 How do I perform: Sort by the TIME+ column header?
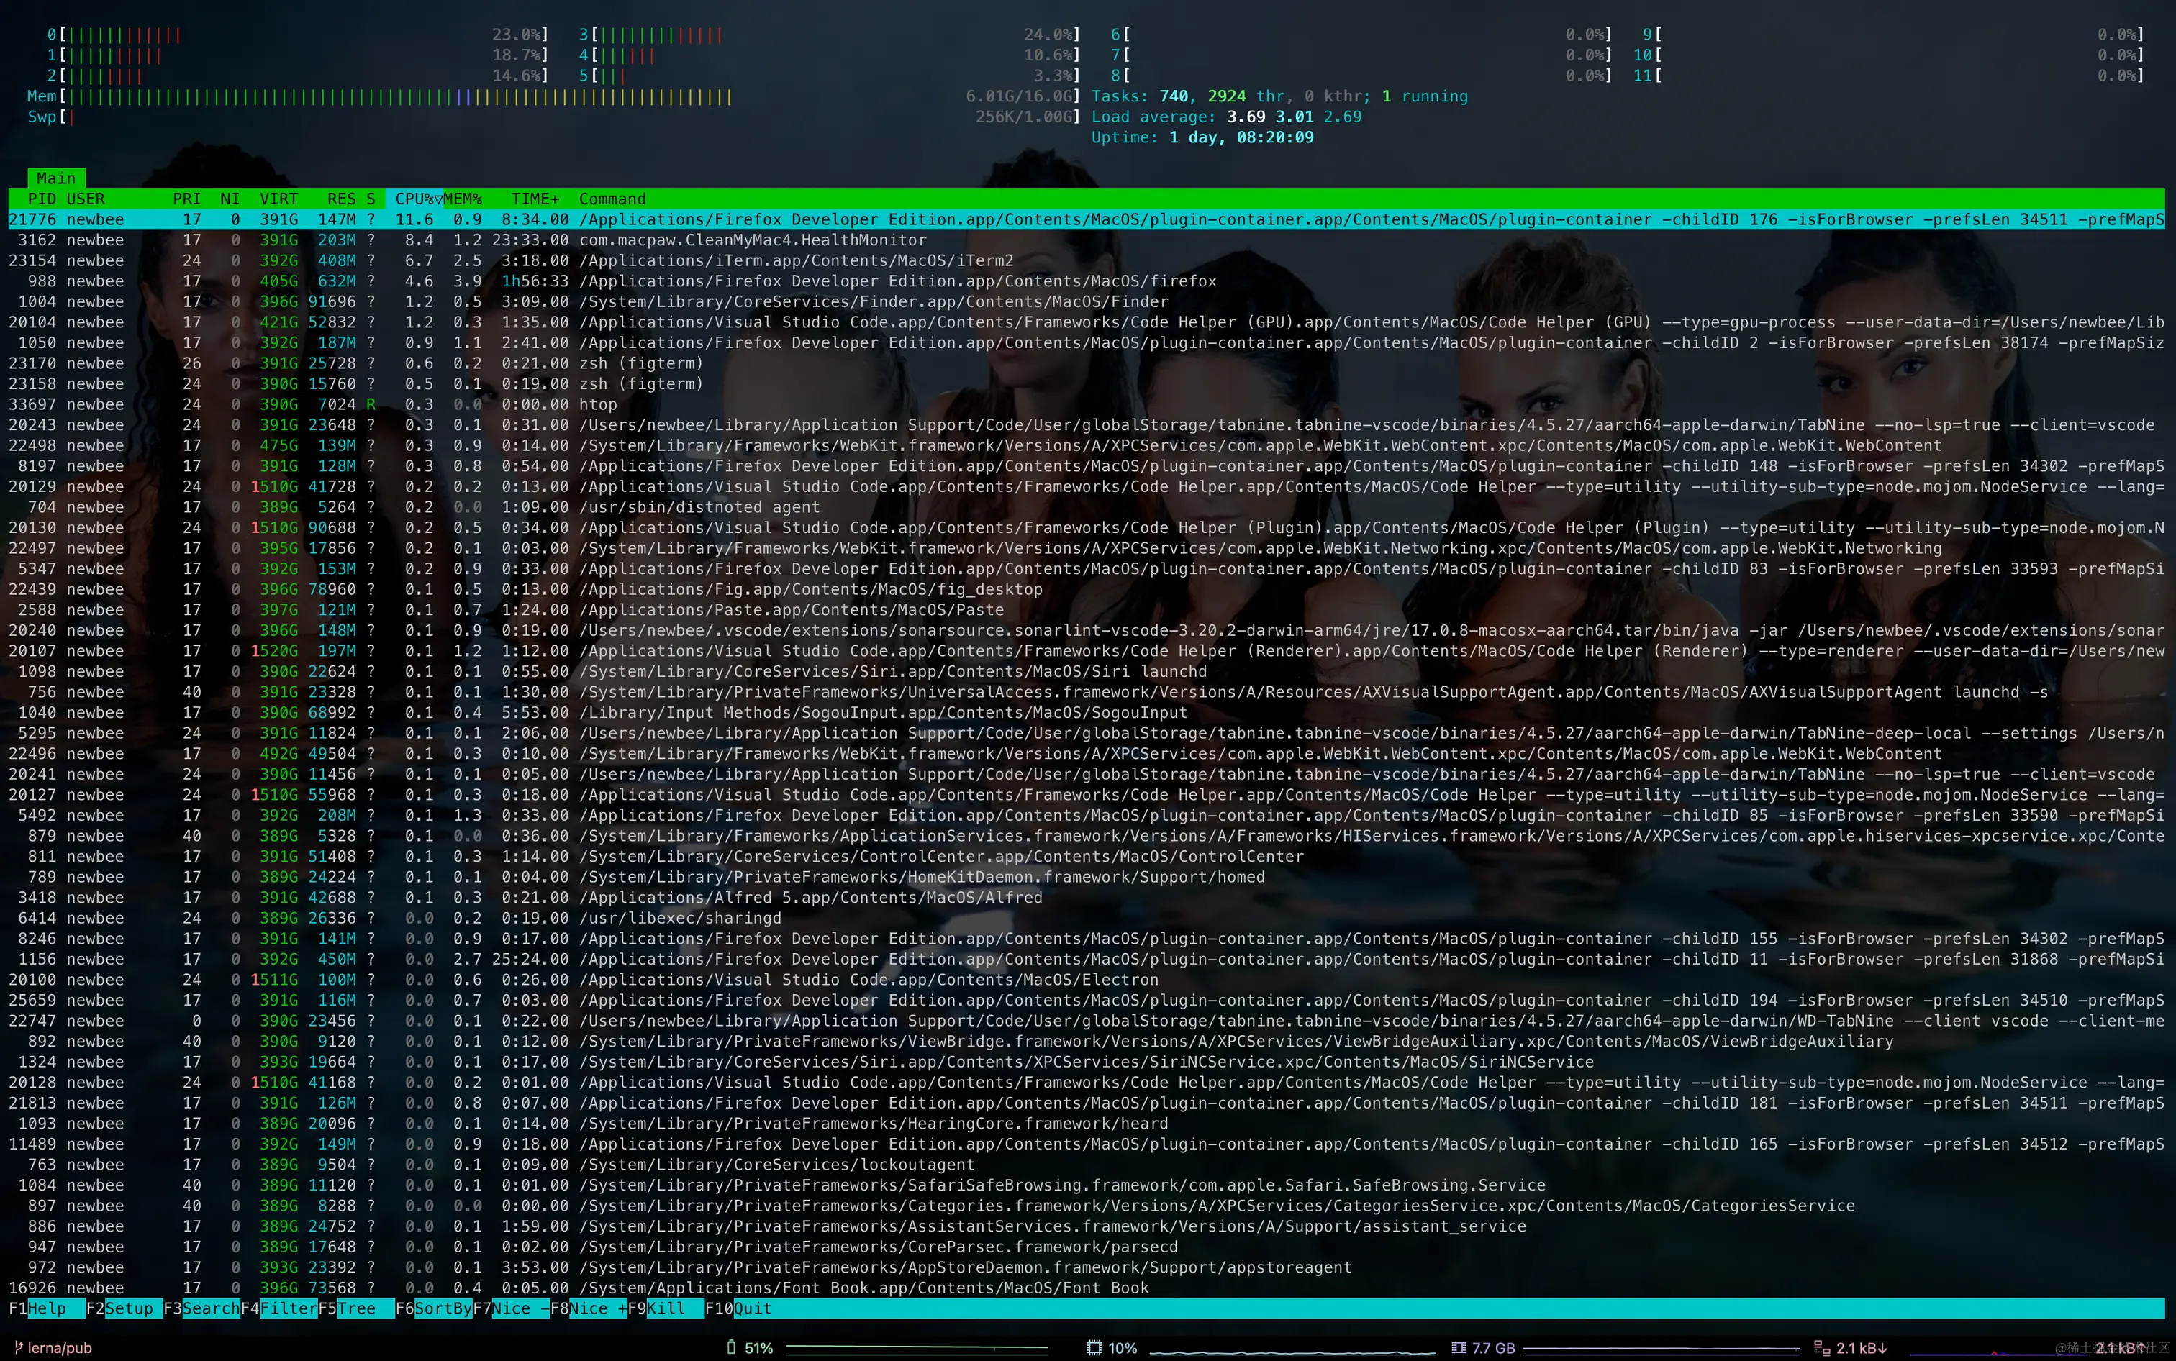[535, 199]
